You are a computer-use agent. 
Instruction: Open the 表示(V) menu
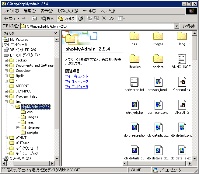pyautogui.click(x=47, y=11)
